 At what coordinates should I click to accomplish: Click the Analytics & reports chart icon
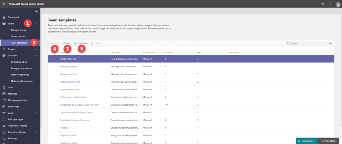[4, 126]
